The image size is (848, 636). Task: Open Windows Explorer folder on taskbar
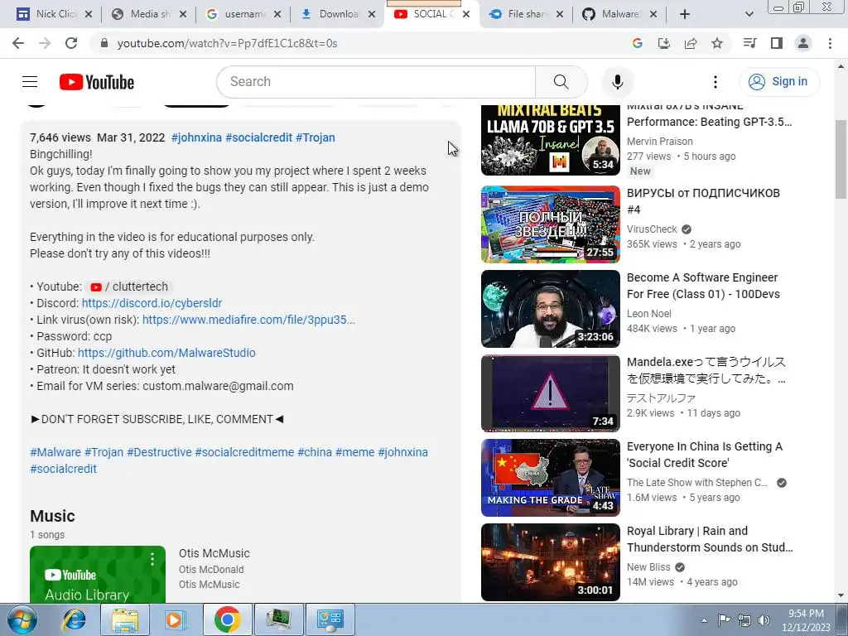pyautogui.click(x=124, y=619)
